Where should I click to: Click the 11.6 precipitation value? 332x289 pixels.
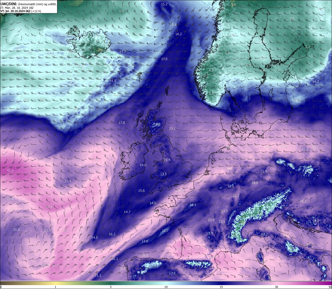pyautogui.click(x=173, y=25)
